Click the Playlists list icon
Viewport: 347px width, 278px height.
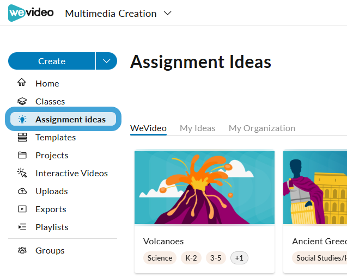pyautogui.click(x=22, y=227)
